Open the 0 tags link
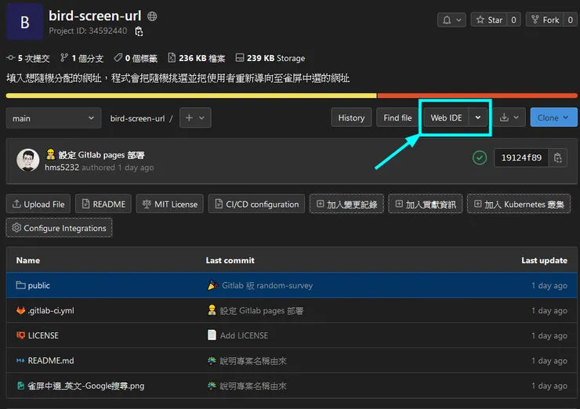 [x=136, y=58]
